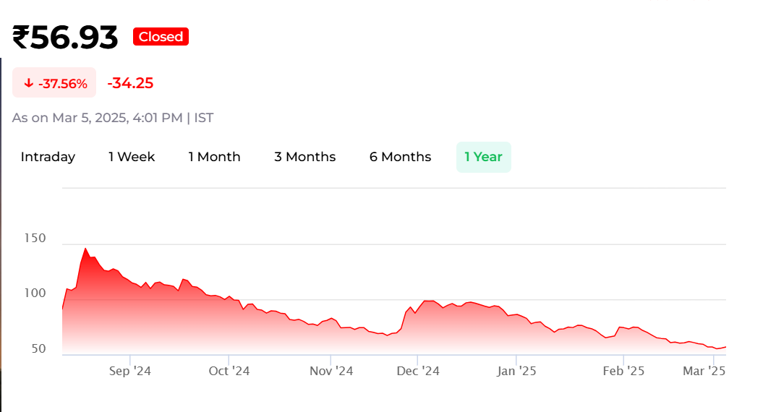The height and width of the screenshot is (412, 763).
Task: Show the 6 Months price chart
Action: 400,157
